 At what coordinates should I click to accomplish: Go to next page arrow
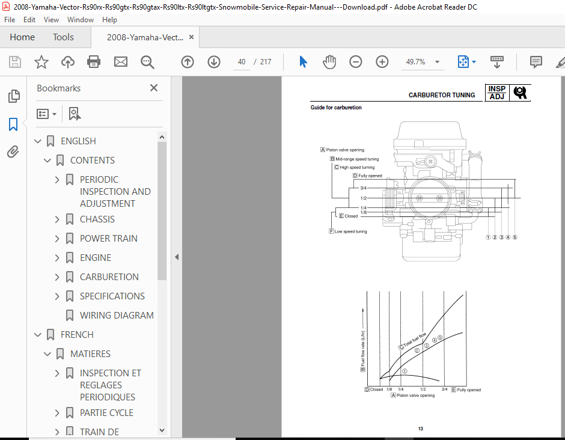214,62
